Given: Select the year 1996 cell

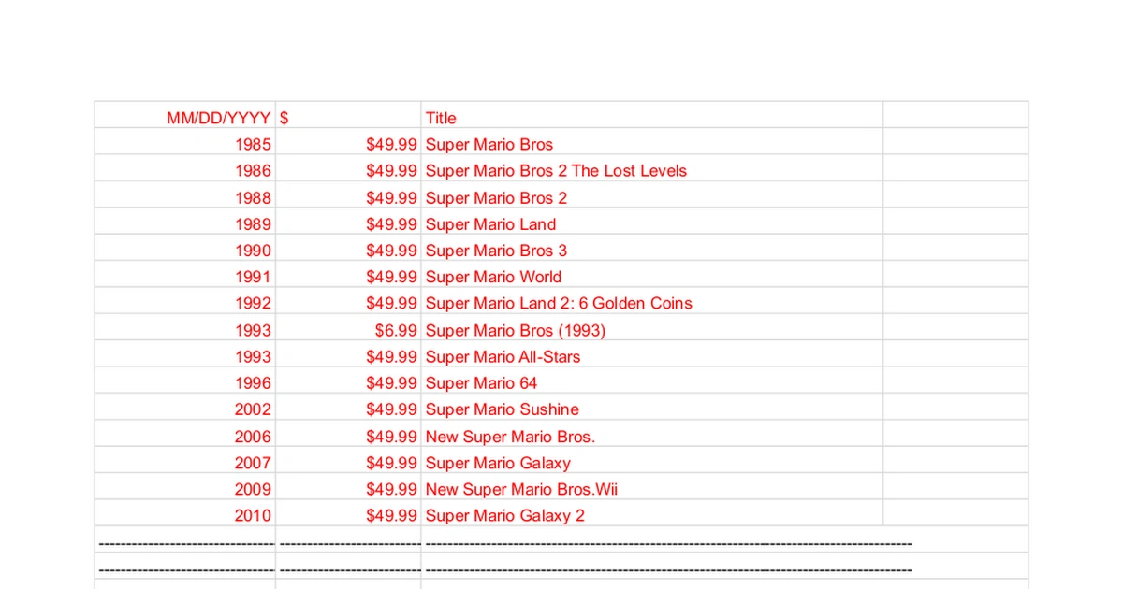Looking at the screenshot, I should tap(185, 382).
